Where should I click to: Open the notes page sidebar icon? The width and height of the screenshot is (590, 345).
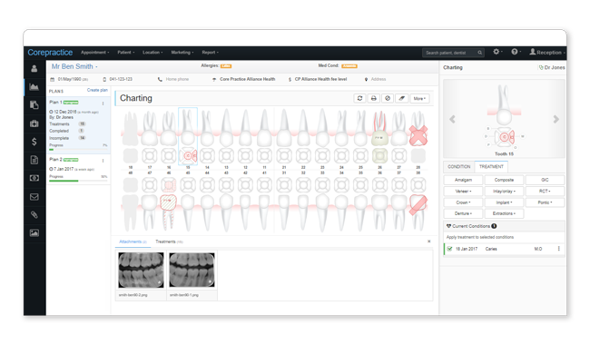point(34,160)
